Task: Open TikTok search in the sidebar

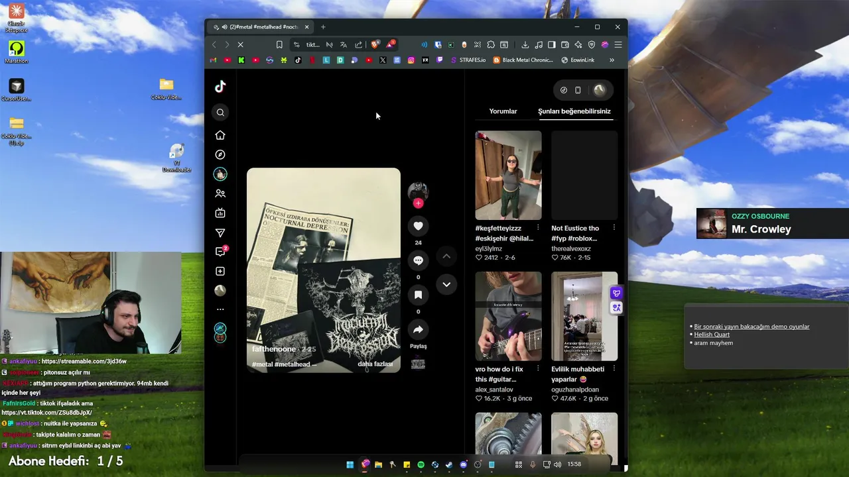Action: 220,113
